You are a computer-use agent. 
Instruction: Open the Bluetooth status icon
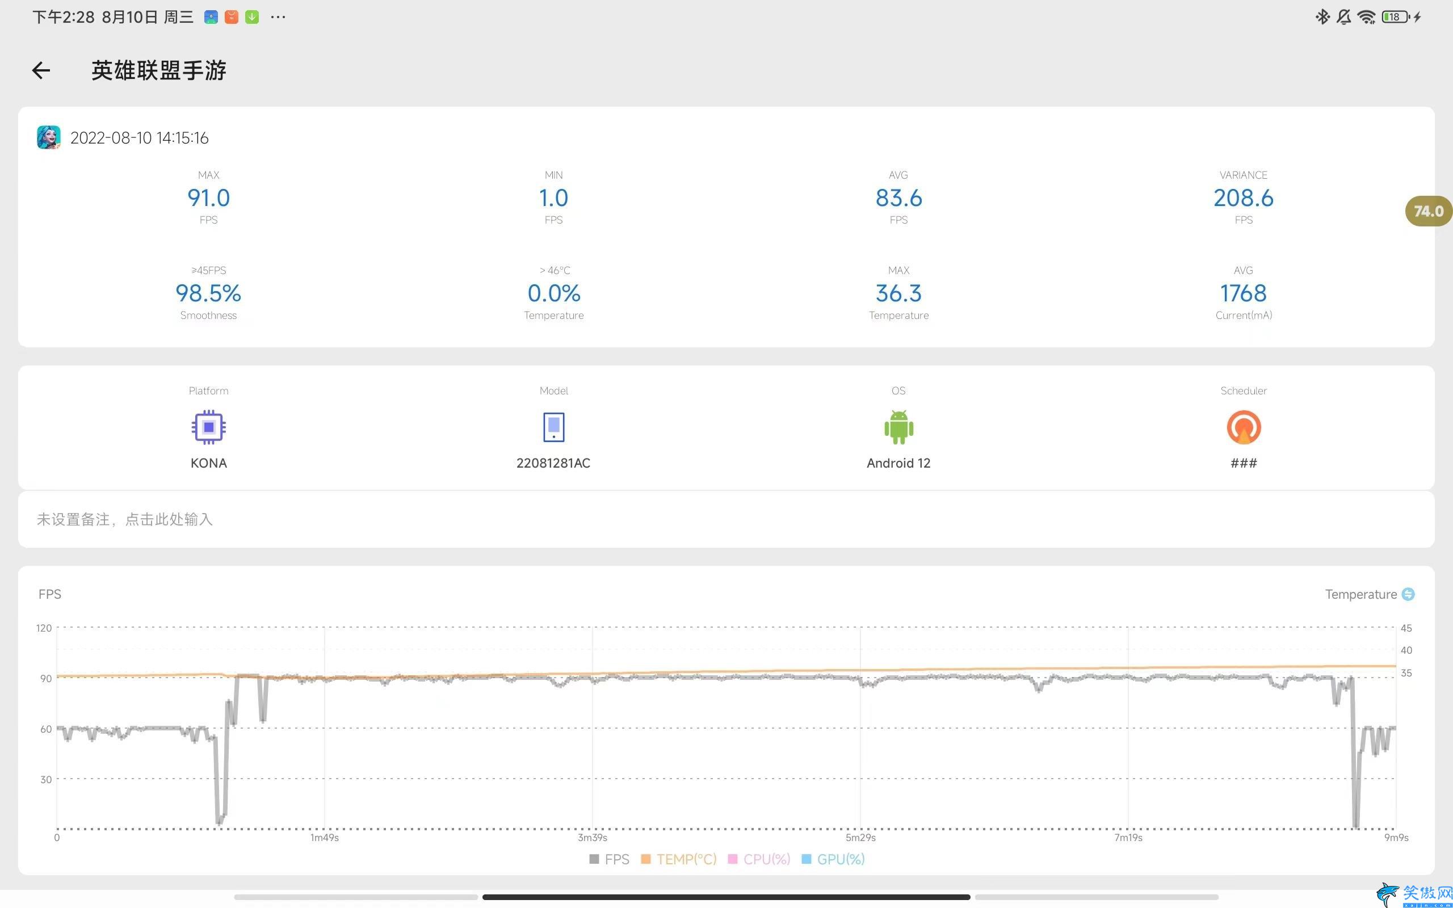pos(1322,17)
